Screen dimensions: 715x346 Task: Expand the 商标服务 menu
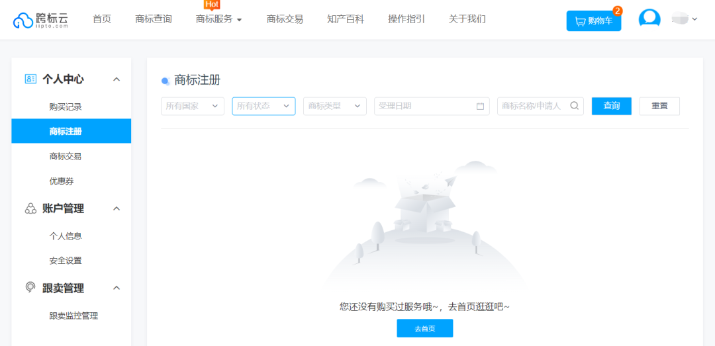(218, 19)
